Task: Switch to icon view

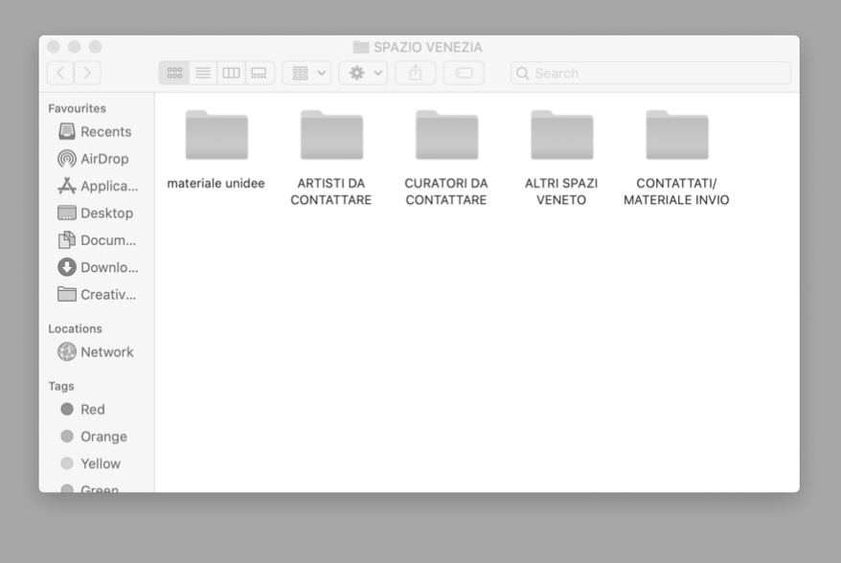Action: 174,73
